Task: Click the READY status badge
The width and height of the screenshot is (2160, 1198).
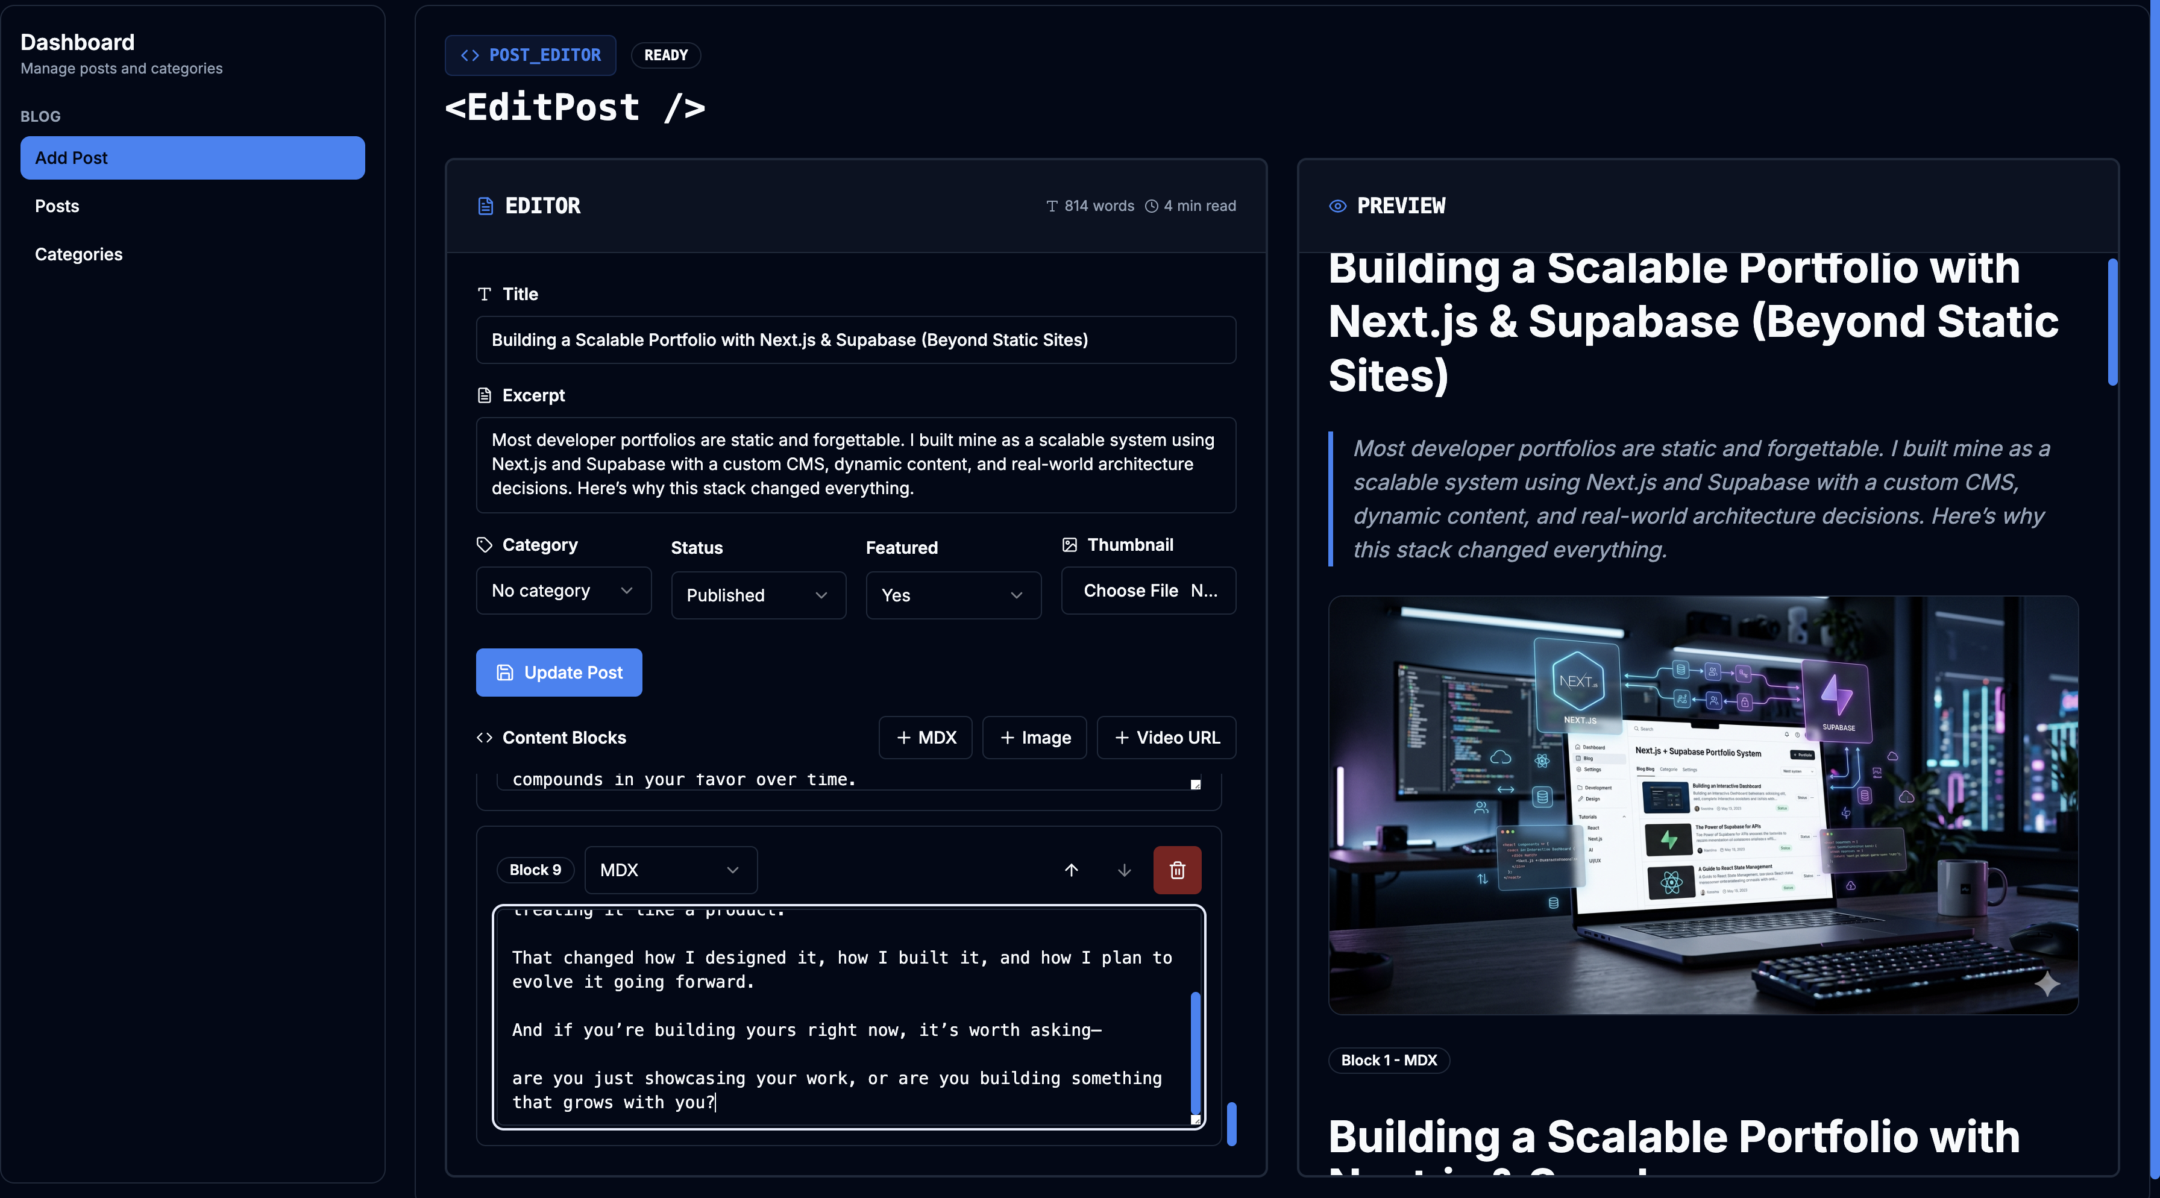Action: [666, 55]
